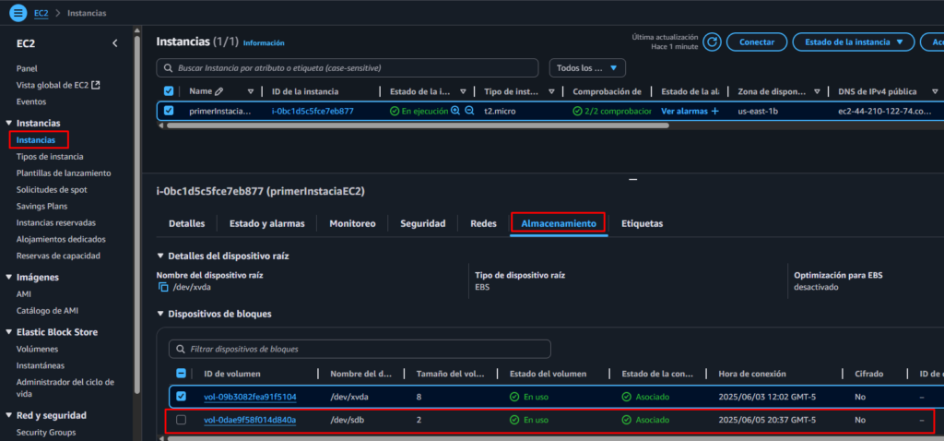The width and height of the screenshot is (944, 441).
Task: Open Catálogo de AMI in the sidebar
Action: click(48, 311)
